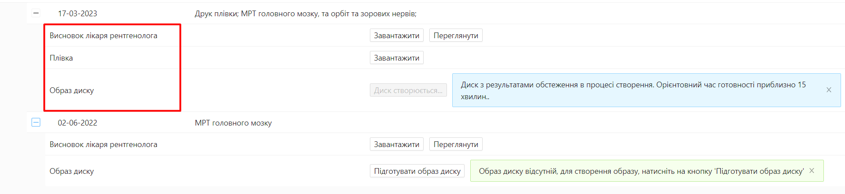Viewport: 845px width, 194px height.
Task: Click 'Завантажити' in the Плівка row
Action: 396,58
